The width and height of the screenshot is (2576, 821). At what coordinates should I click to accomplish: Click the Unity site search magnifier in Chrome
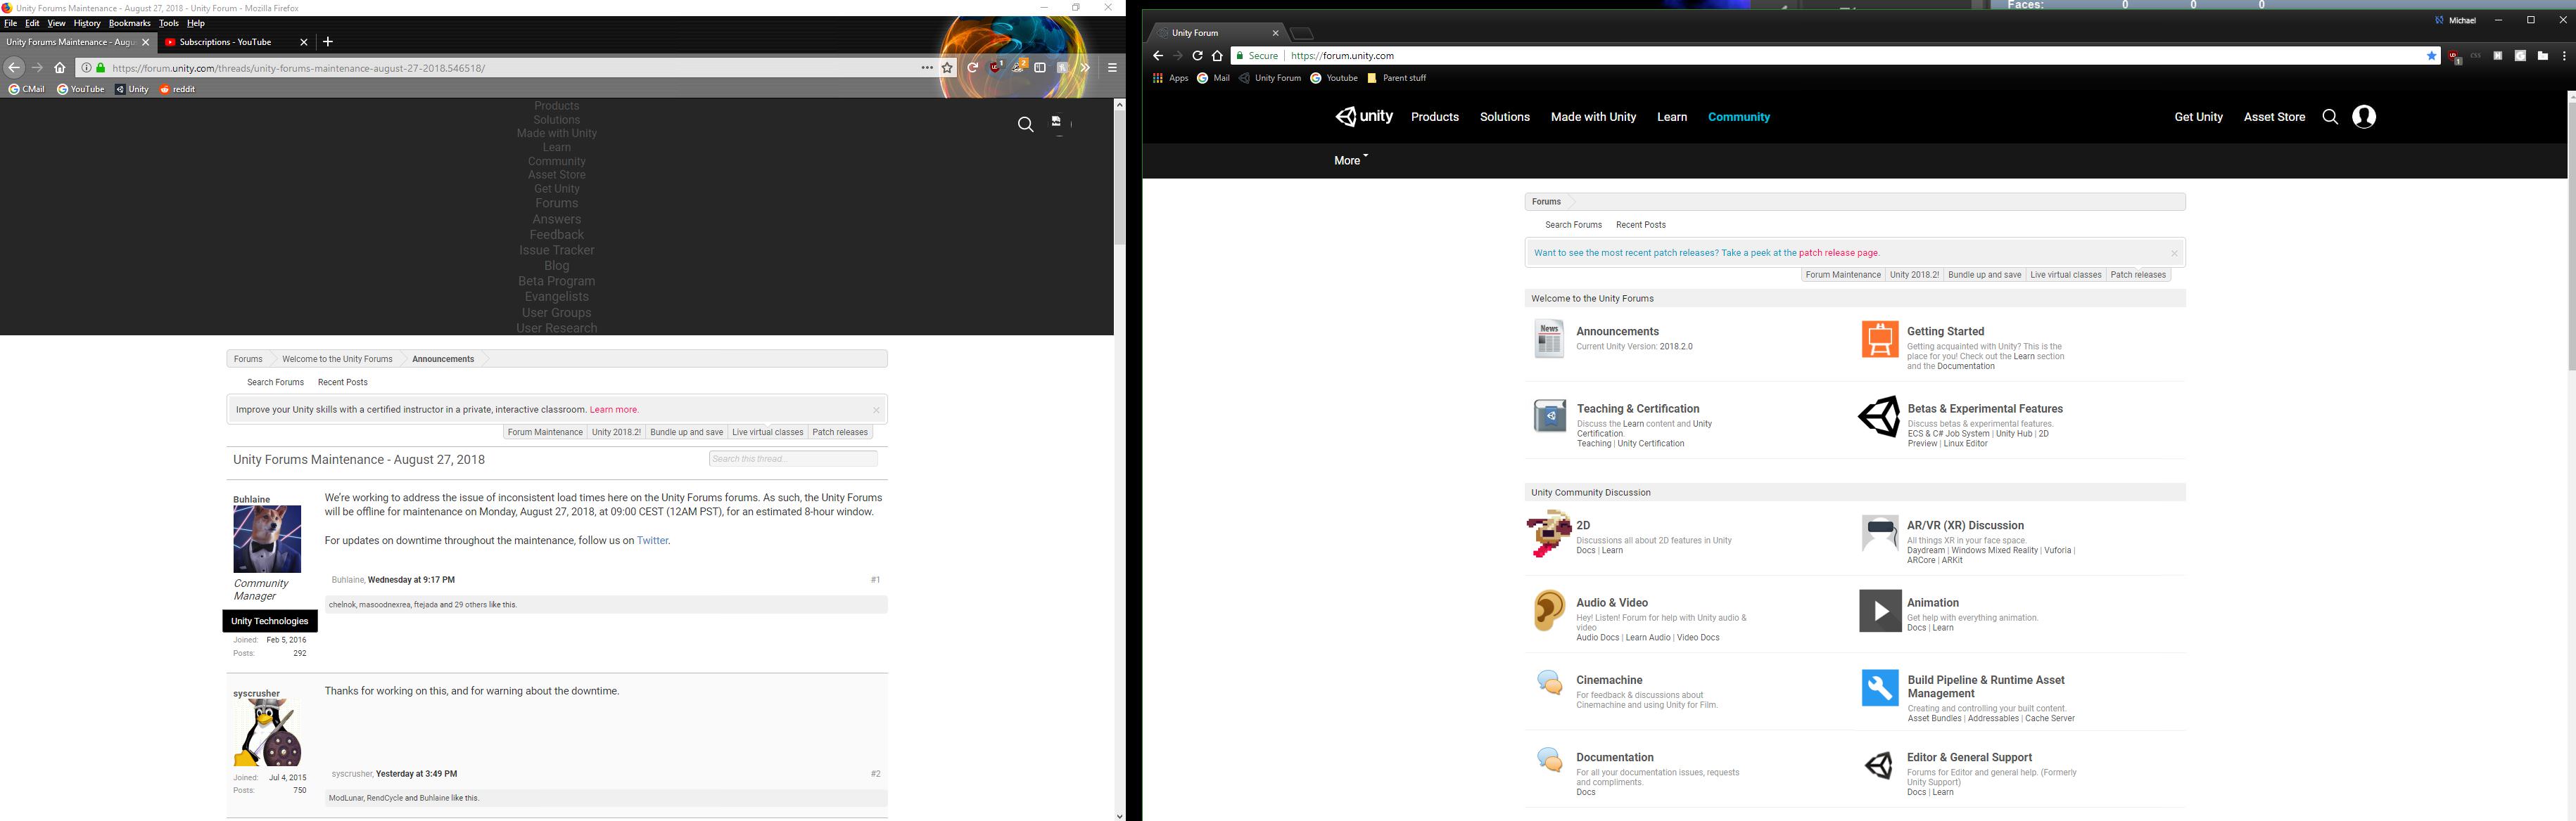coord(2330,117)
